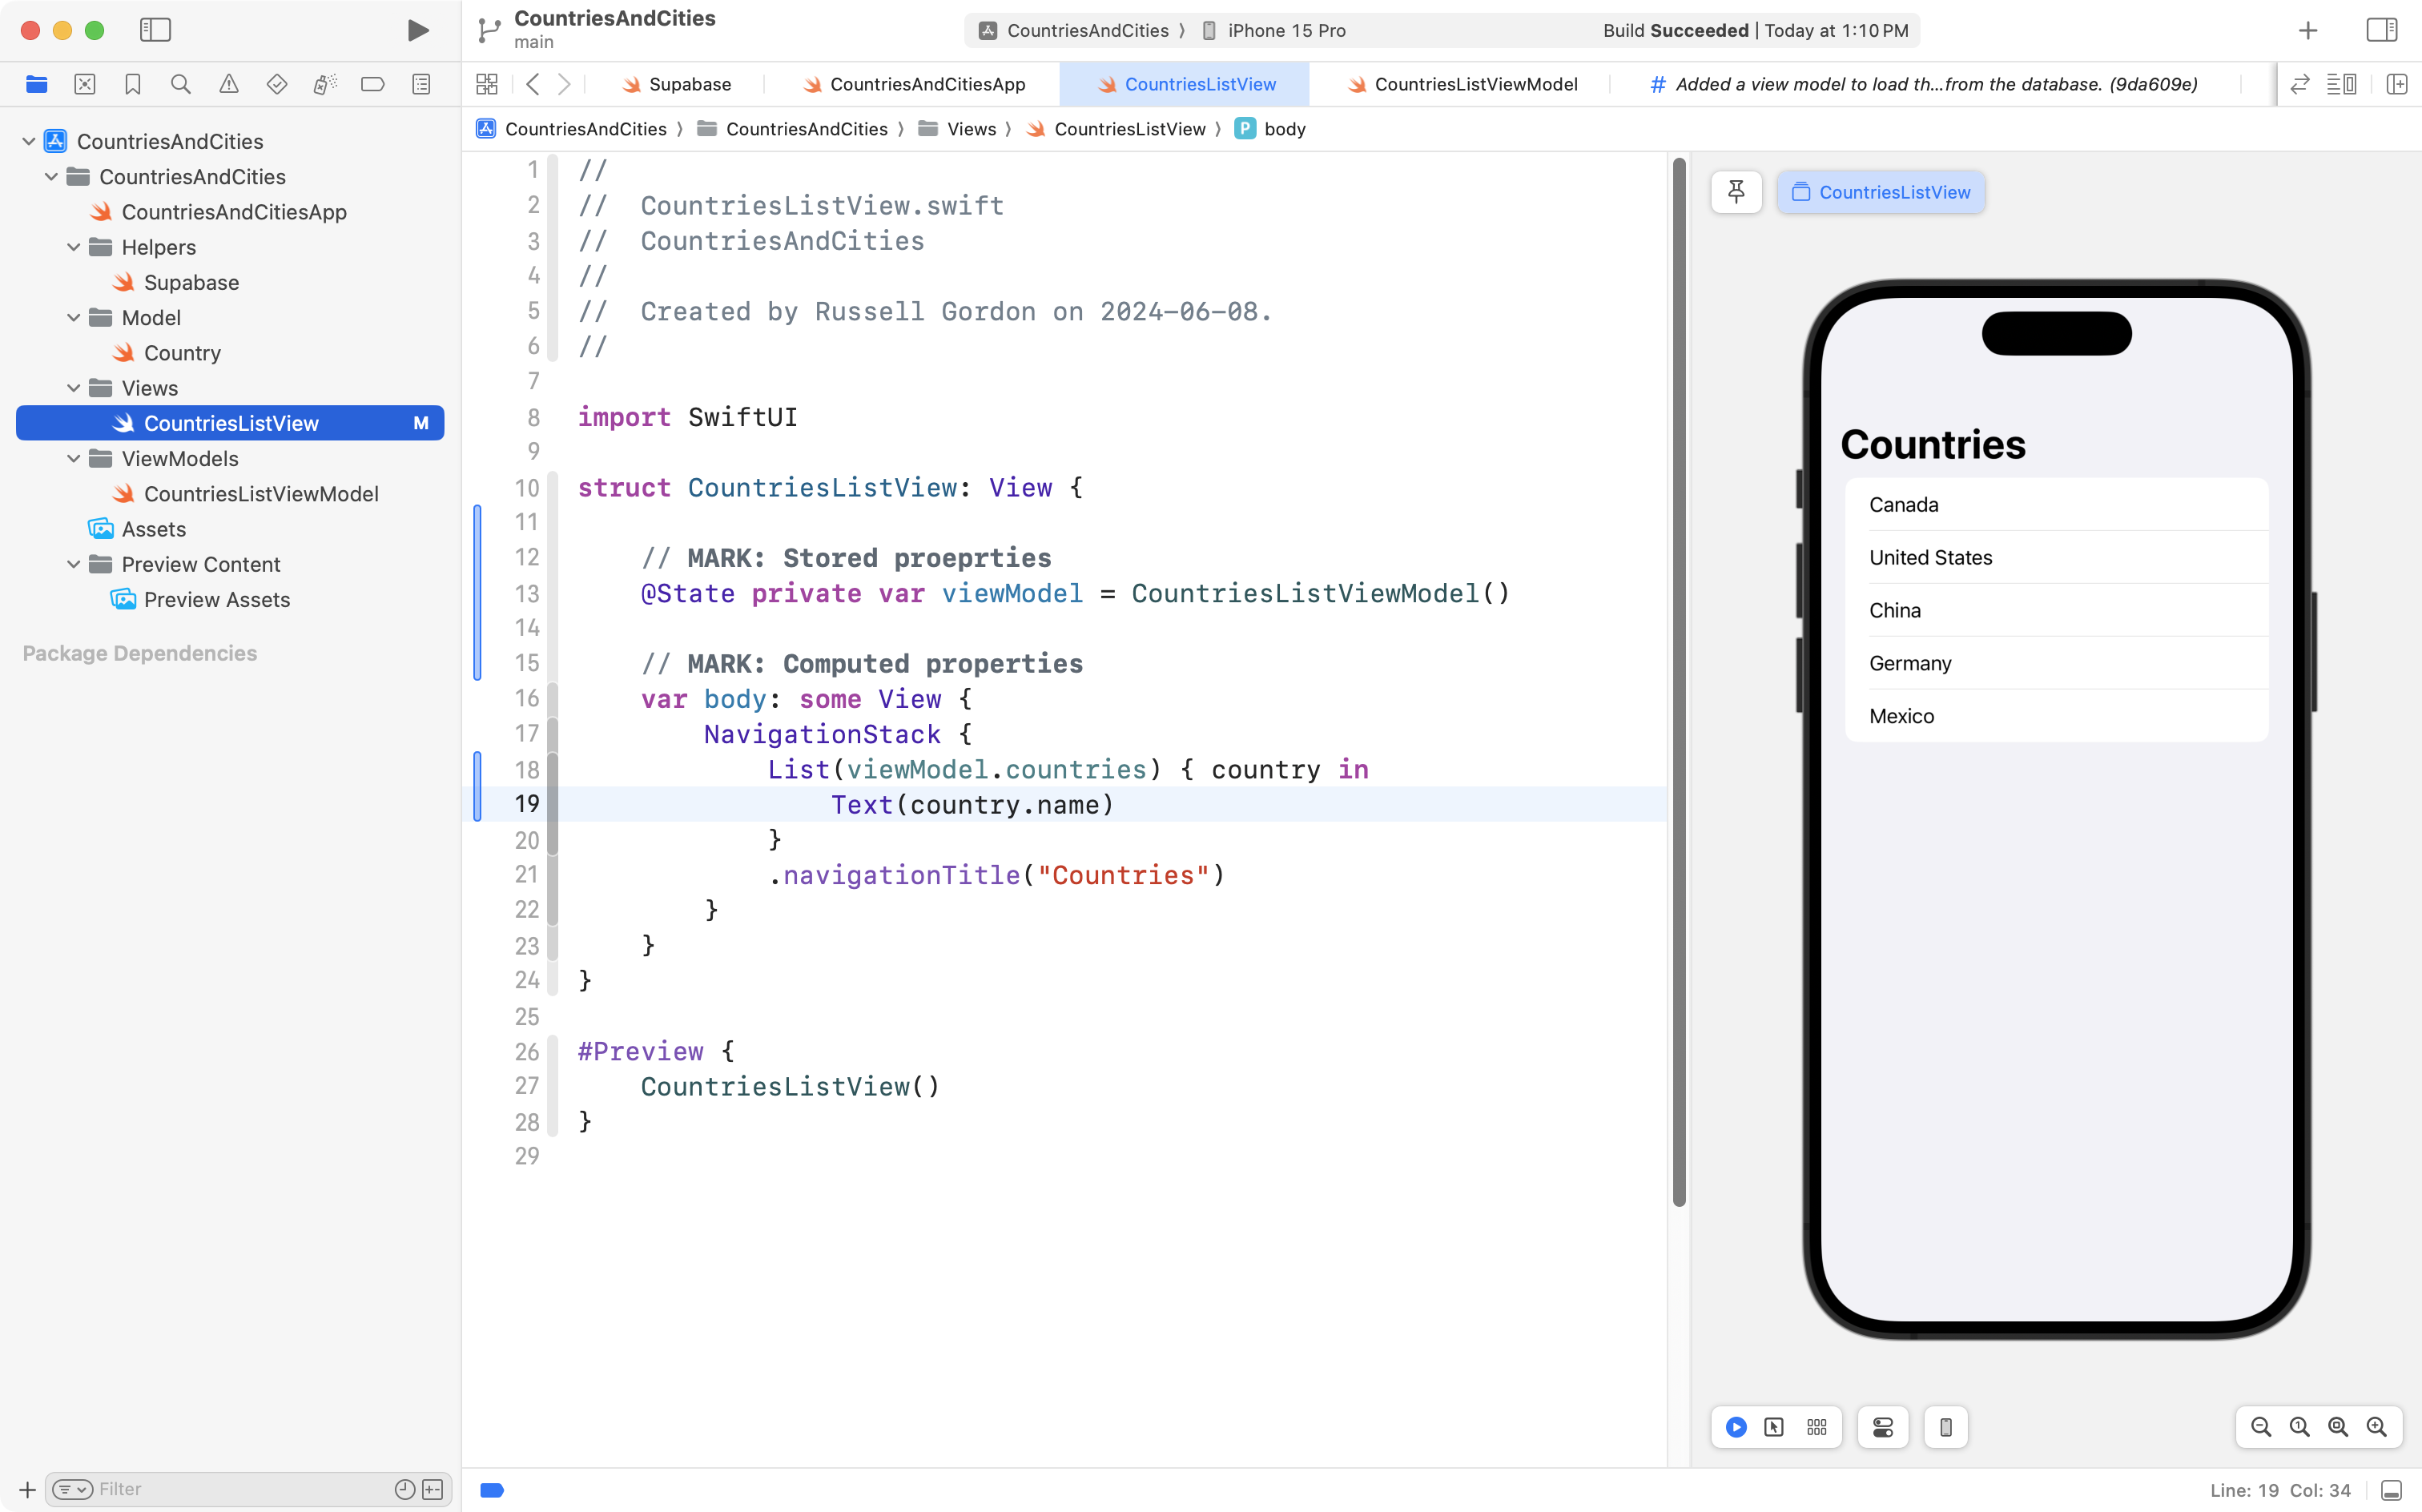
Task: Toggle the bottom debug area
Action: click(x=2391, y=1490)
